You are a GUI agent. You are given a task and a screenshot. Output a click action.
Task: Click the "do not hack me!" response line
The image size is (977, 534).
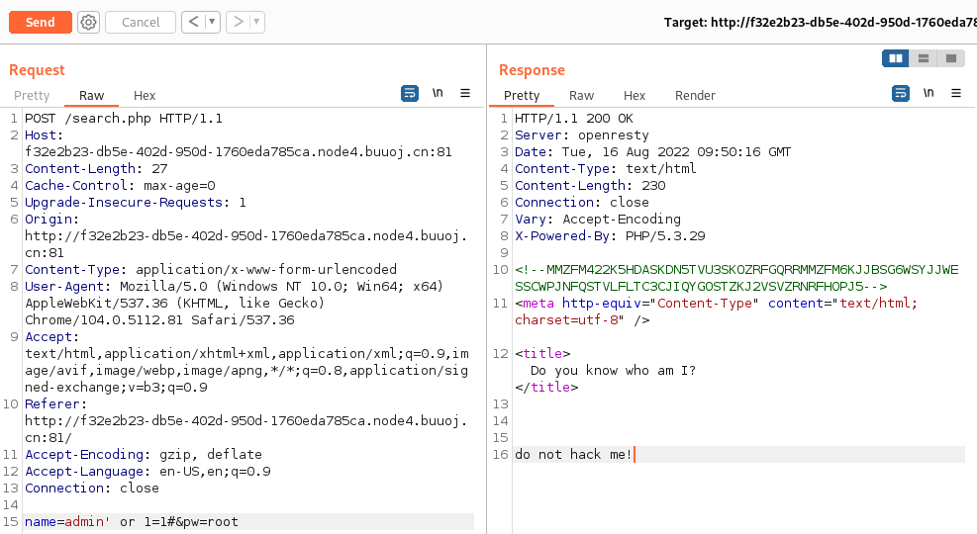coord(572,454)
